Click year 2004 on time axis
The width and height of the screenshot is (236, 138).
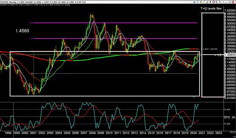point(59,133)
